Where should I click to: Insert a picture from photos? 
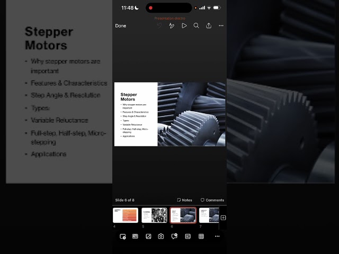point(148,237)
